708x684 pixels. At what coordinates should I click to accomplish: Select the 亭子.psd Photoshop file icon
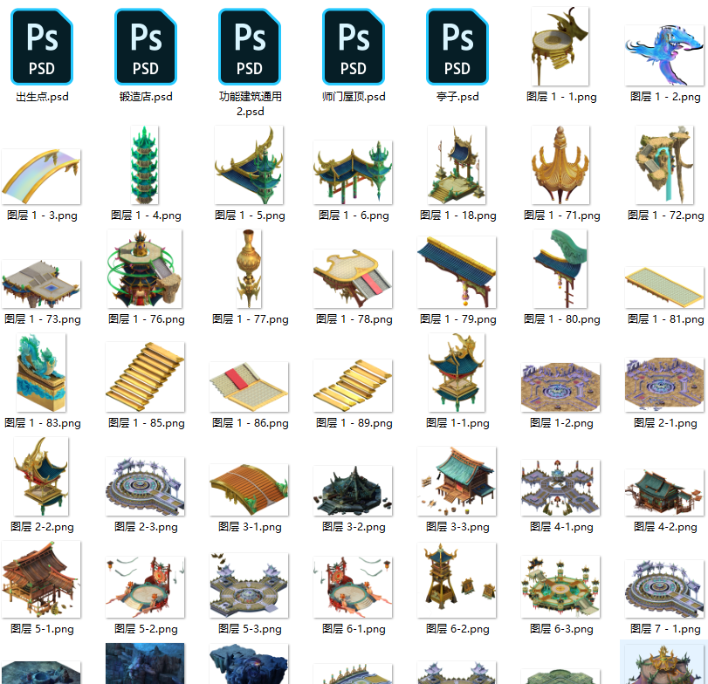point(457,47)
